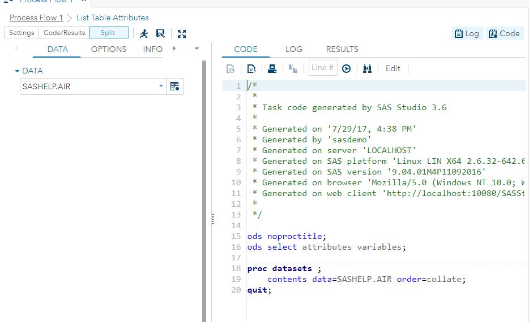This screenshot has width=529, height=322.
Task: Go back to Process Flow 1 breadcrumb
Action: (36, 18)
